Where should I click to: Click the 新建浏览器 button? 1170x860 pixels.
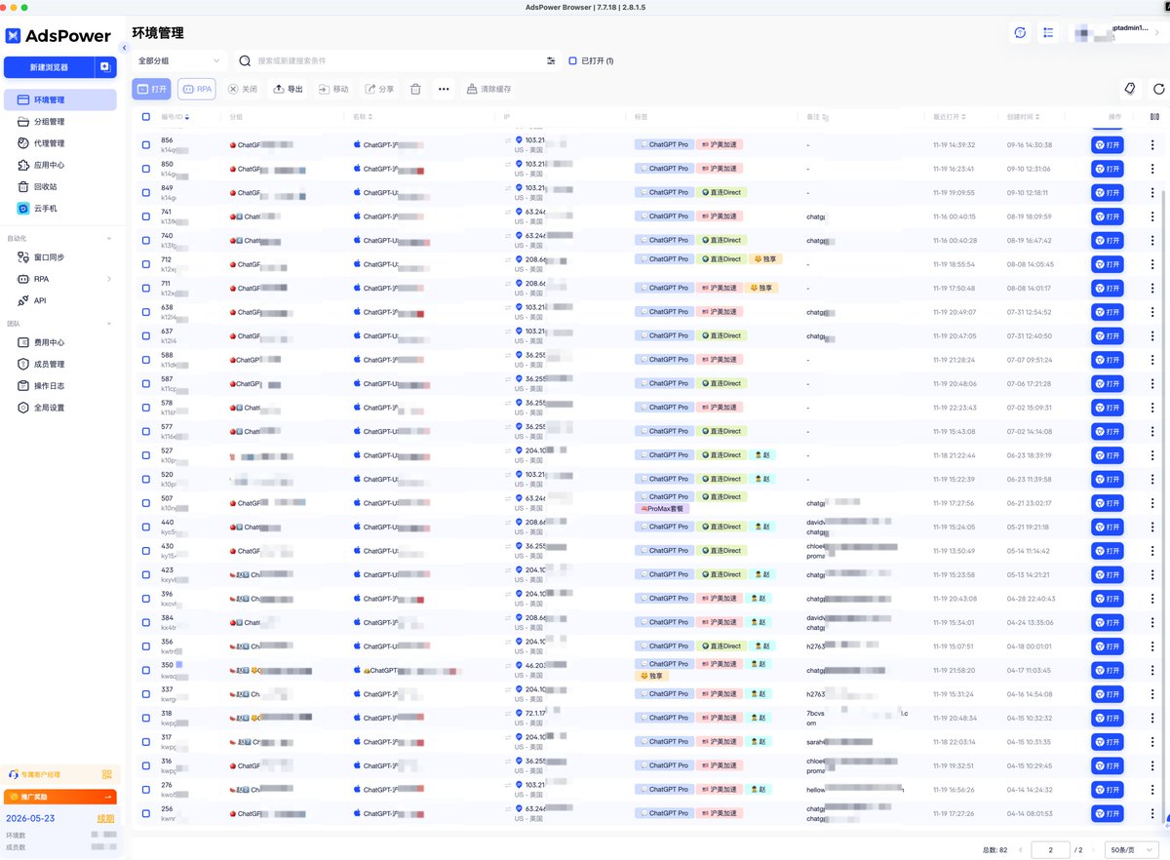[49, 67]
